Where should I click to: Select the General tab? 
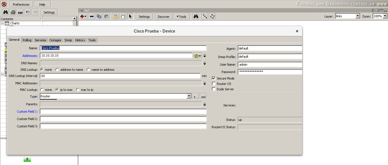[x=14, y=40]
